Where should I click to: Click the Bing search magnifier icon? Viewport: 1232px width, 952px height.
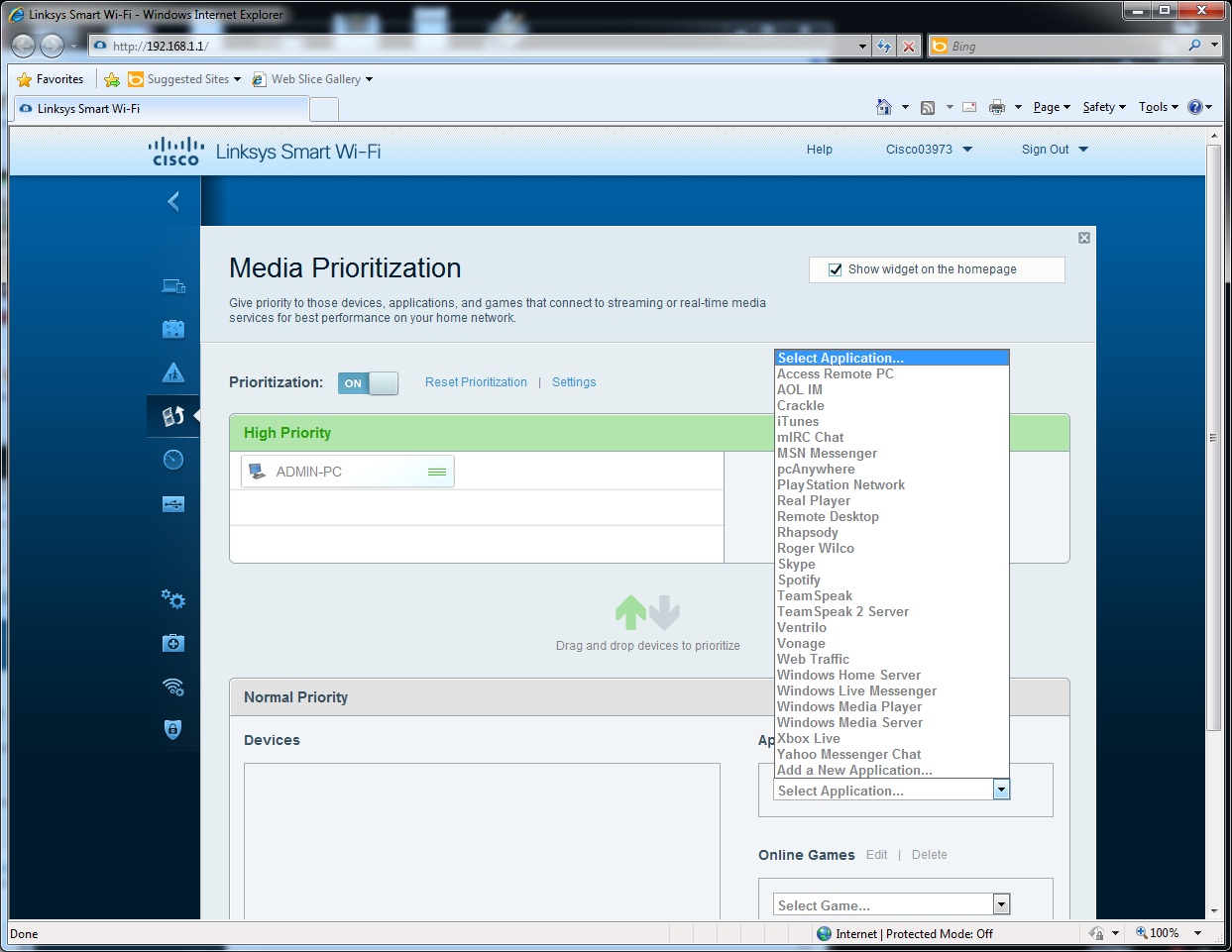[1194, 46]
